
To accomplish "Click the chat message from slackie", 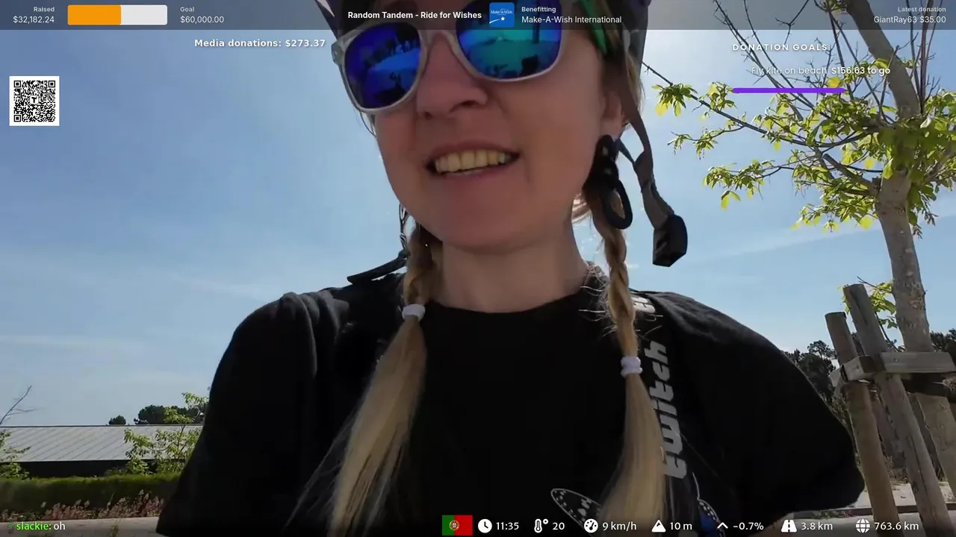I will [41, 526].
